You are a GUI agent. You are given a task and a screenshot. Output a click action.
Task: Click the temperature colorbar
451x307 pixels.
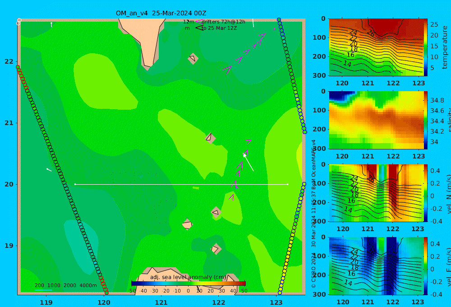point(426,47)
